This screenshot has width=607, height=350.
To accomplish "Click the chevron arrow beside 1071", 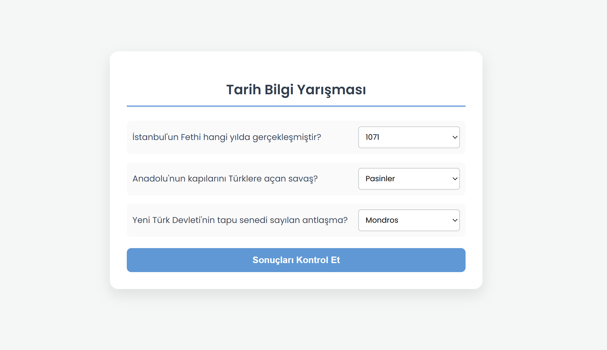I will pos(455,137).
